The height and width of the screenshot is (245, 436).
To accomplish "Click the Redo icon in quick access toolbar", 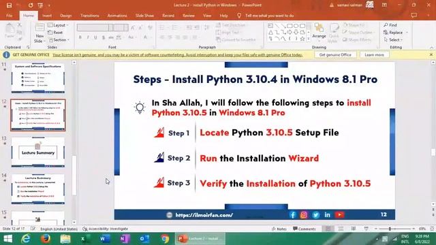I will point(30,5).
